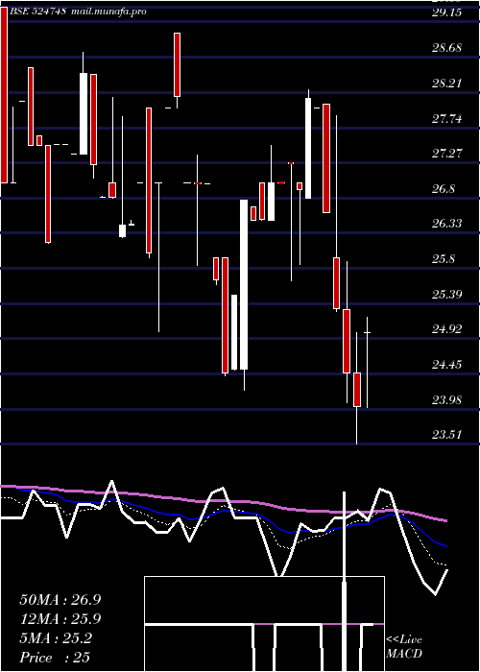The width and height of the screenshot is (480, 672).
Task: Click the red candle touching the 28.68 line
Action: pyautogui.click(x=177, y=64)
